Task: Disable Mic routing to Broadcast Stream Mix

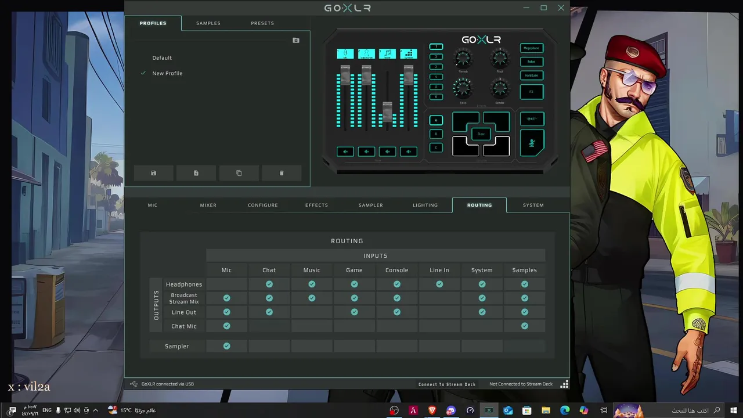Action: click(x=226, y=298)
